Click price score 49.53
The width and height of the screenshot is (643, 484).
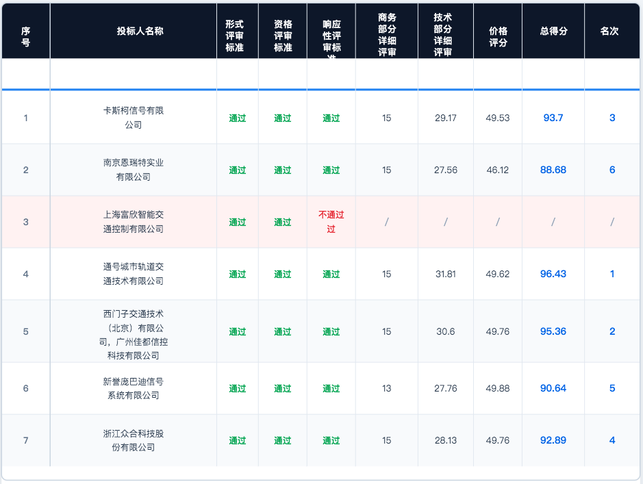(497, 118)
